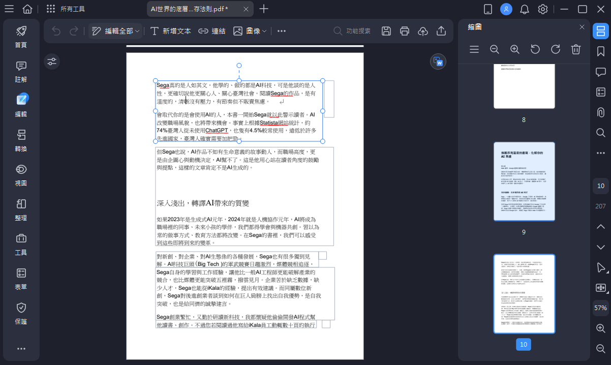The height and width of the screenshot is (365, 611).
Task: Jump to last page
Action: tap(601, 206)
